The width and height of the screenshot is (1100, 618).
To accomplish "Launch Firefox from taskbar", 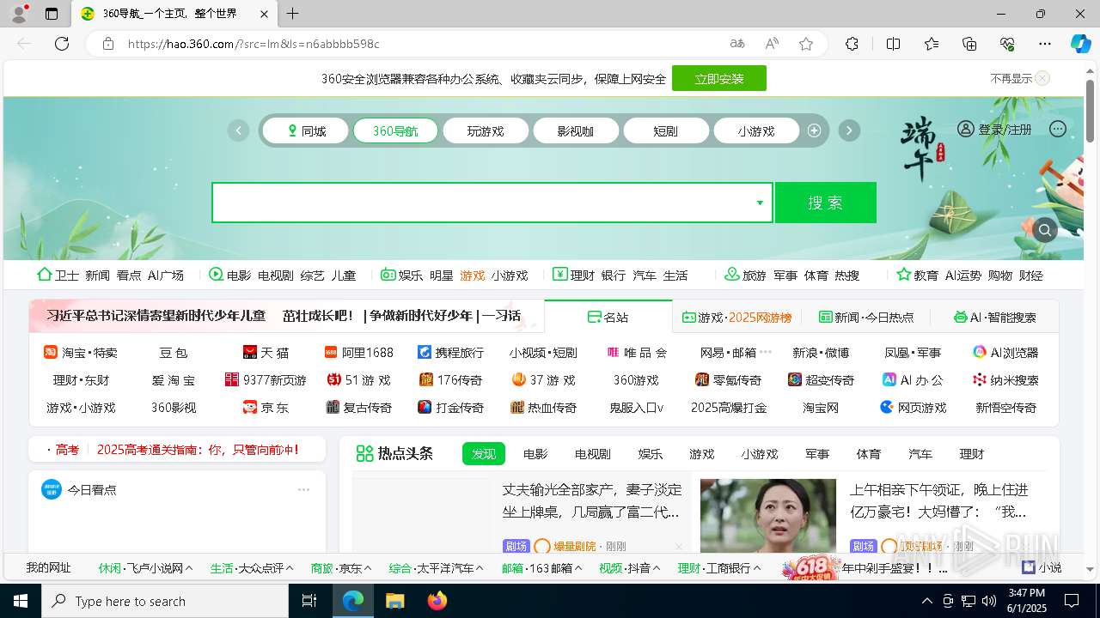I will tap(437, 601).
